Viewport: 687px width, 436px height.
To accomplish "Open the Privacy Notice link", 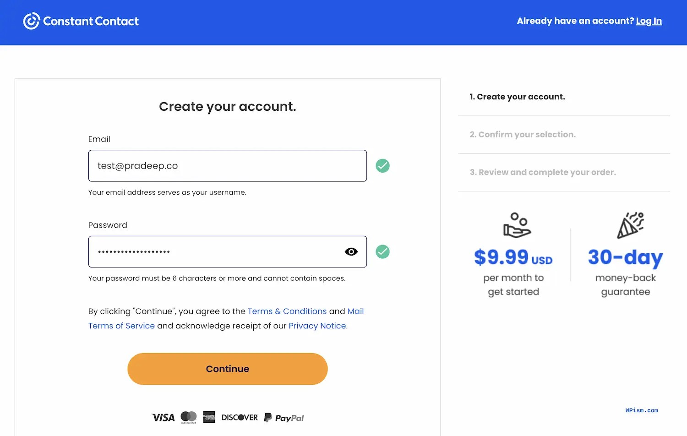I will click(x=317, y=326).
